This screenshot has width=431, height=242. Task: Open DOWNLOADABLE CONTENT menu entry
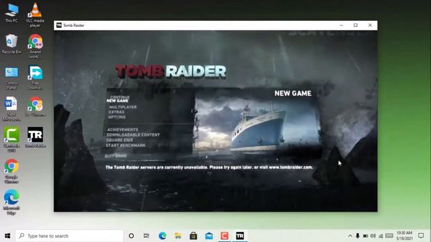[x=133, y=134]
